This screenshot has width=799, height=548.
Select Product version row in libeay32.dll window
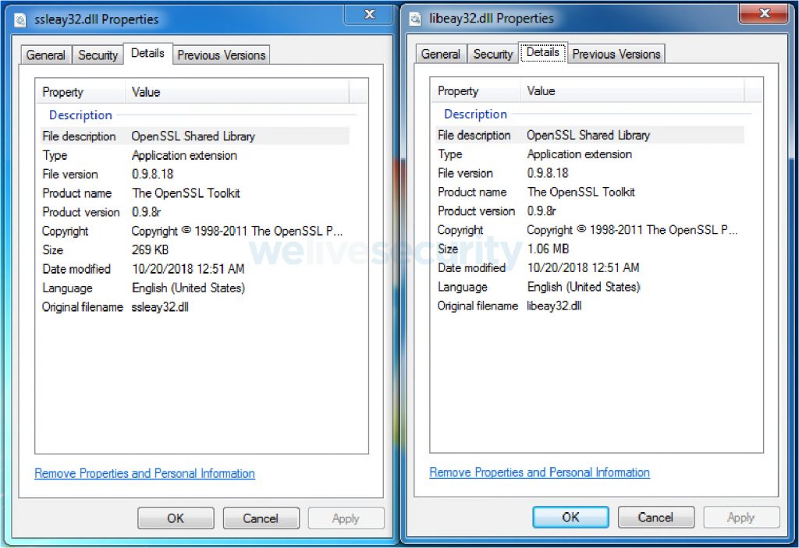click(x=590, y=210)
